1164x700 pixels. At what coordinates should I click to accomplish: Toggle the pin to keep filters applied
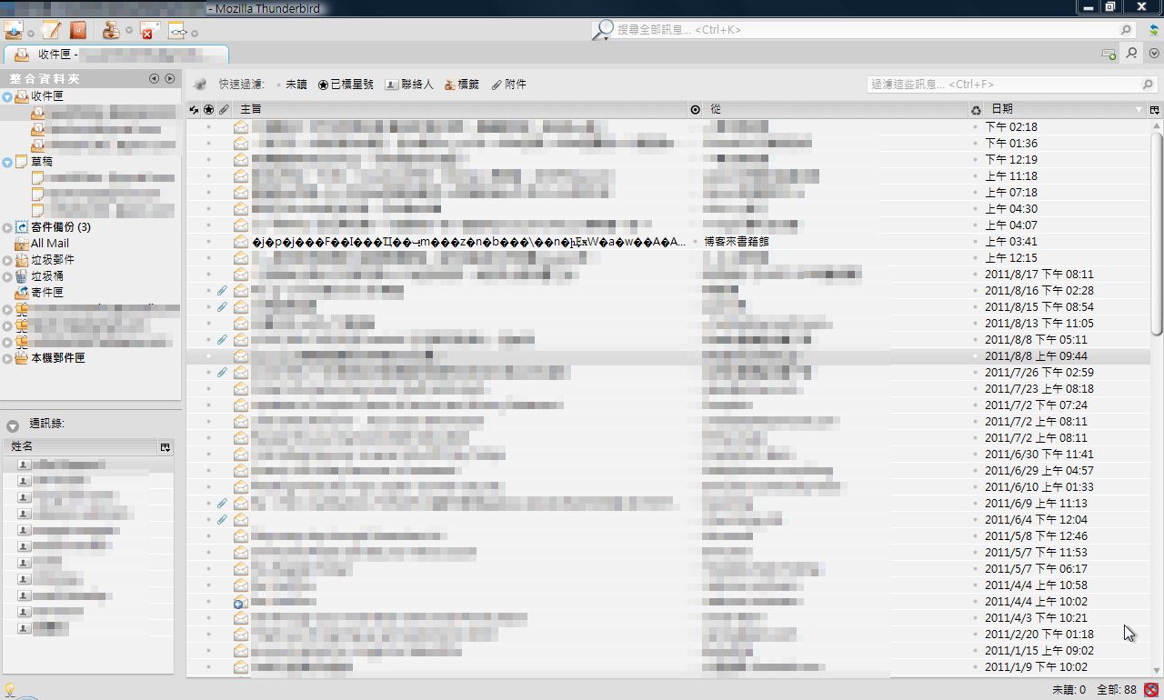pyautogui.click(x=200, y=85)
